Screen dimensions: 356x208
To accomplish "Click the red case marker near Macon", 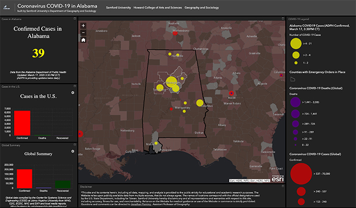I will pyautogui.click(x=231, y=93).
